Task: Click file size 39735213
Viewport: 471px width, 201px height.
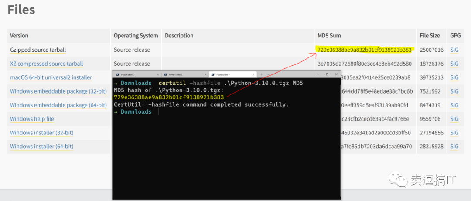Action: tap(432, 77)
